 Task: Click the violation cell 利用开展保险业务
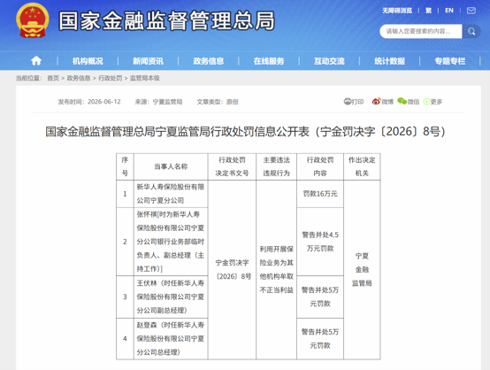coord(276,270)
